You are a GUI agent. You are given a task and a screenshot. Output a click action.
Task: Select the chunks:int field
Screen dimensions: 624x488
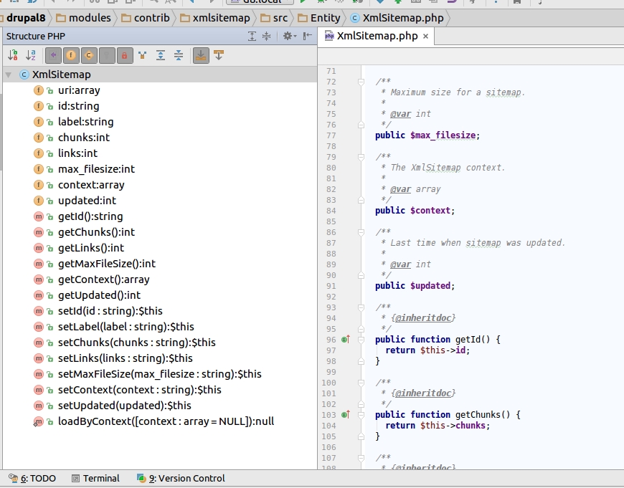84,138
